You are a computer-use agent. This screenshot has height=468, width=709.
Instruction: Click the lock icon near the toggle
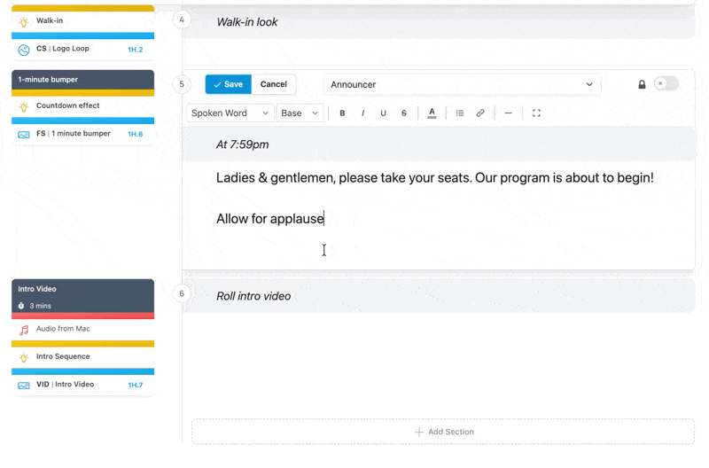[642, 84]
